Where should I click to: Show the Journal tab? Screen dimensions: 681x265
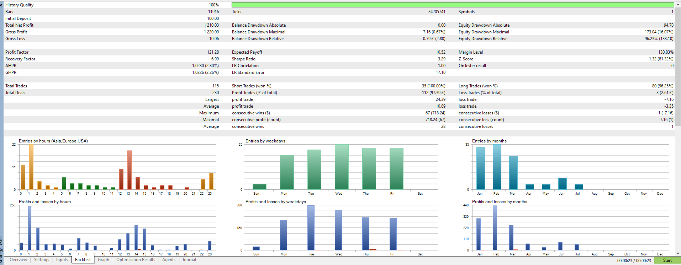(189, 260)
